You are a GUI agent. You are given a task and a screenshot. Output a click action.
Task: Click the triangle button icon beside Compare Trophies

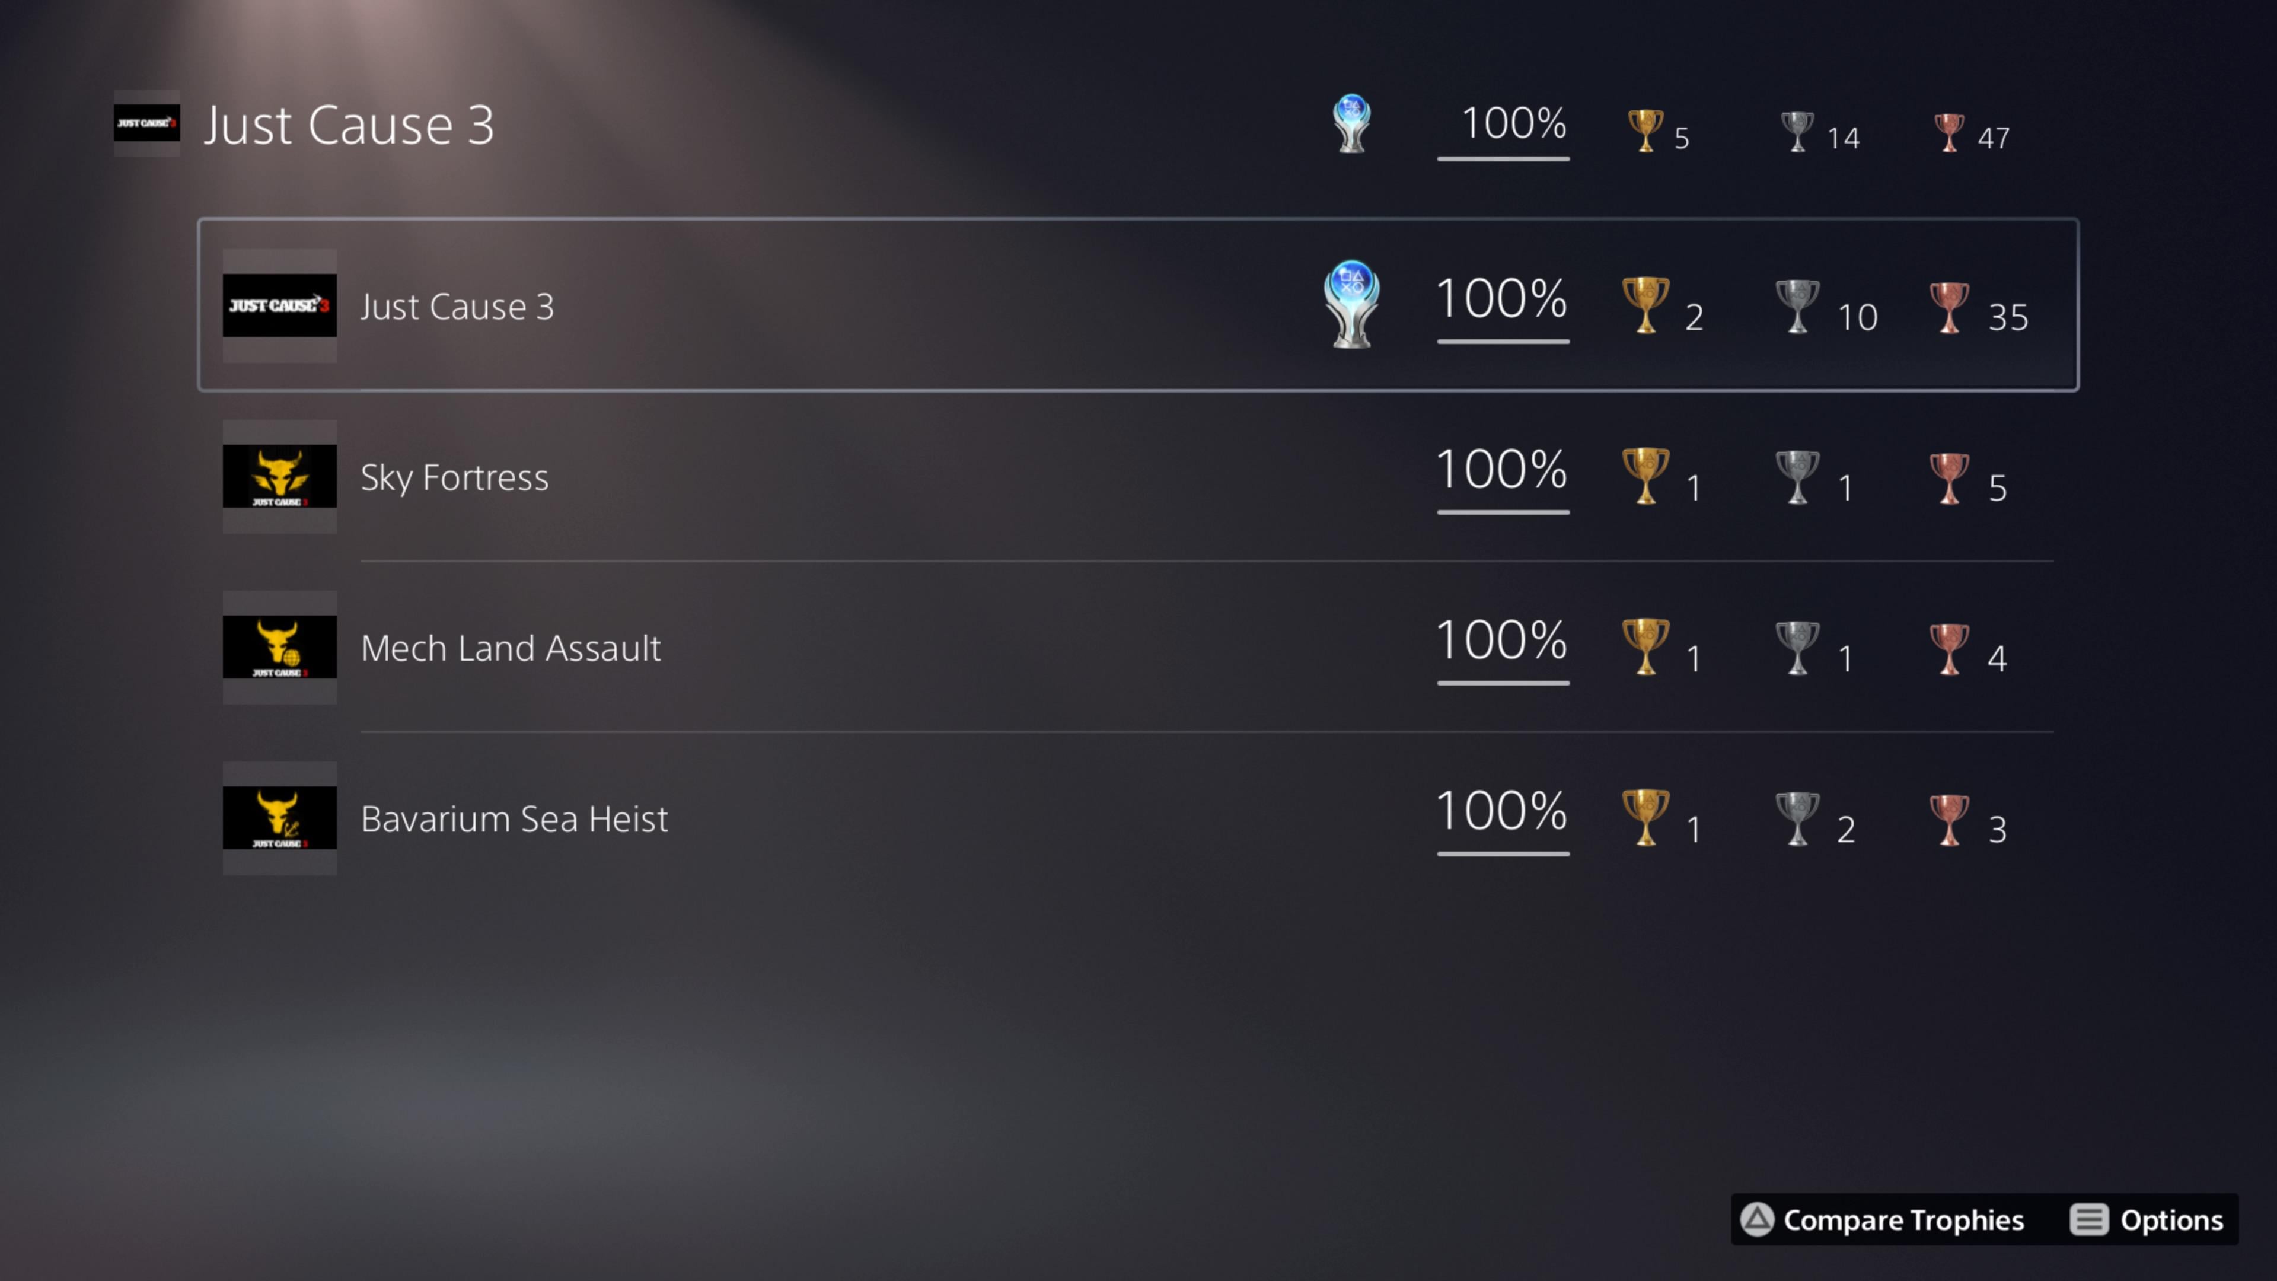click(1756, 1219)
